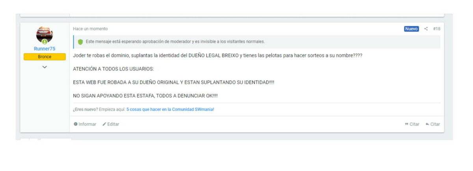The image size is (473, 171).
Task: Open Runner75's avatar picture
Action: (45, 34)
